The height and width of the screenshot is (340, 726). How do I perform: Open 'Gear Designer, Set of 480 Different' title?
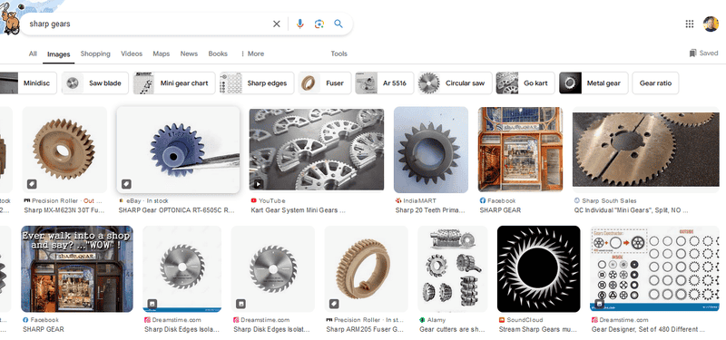(x=648, y=329)
